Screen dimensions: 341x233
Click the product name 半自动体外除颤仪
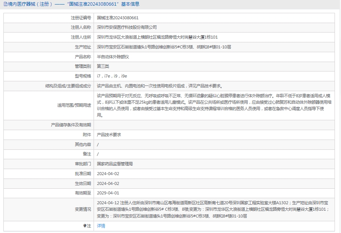click(113, 57)
